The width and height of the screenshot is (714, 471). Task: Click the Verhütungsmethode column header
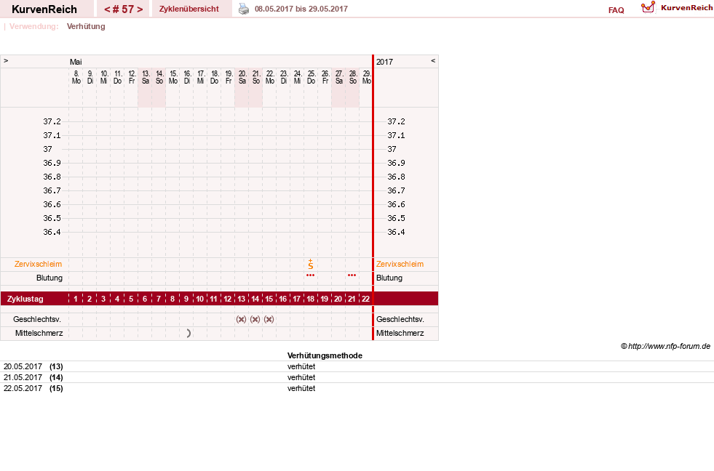point(325,355)
